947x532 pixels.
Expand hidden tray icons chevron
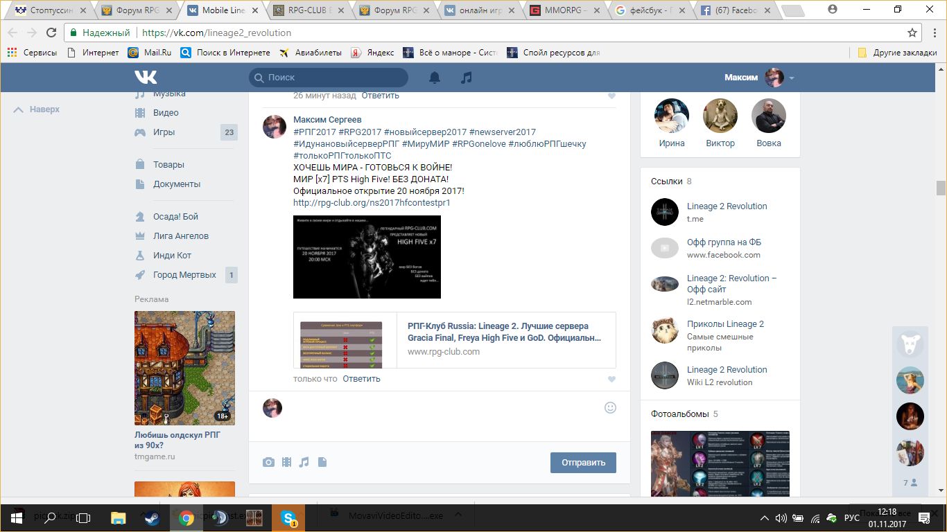click(763, 517)
